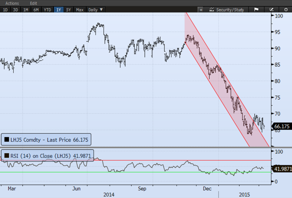Expand the Daily periodicity dropdown

pos(95,10)
